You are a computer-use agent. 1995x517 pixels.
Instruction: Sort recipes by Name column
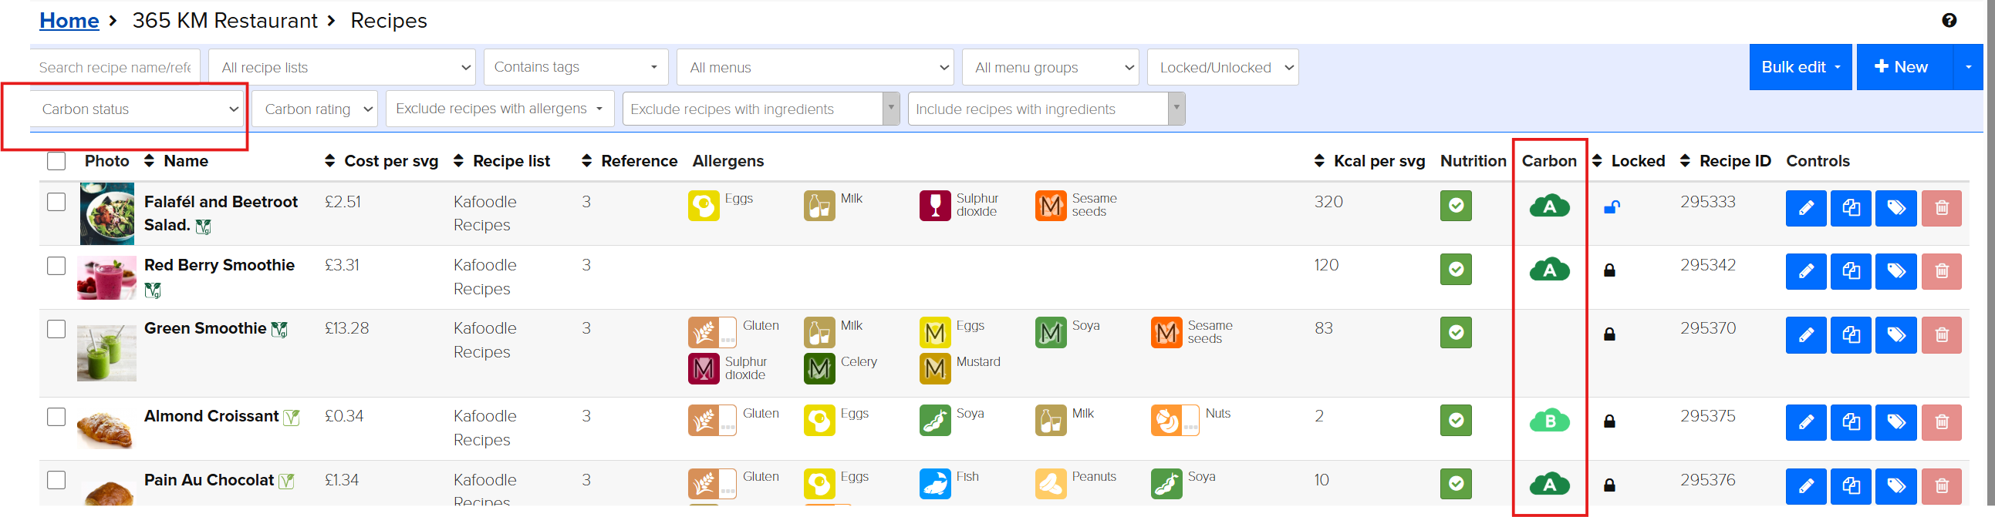[x=176, y=161]
